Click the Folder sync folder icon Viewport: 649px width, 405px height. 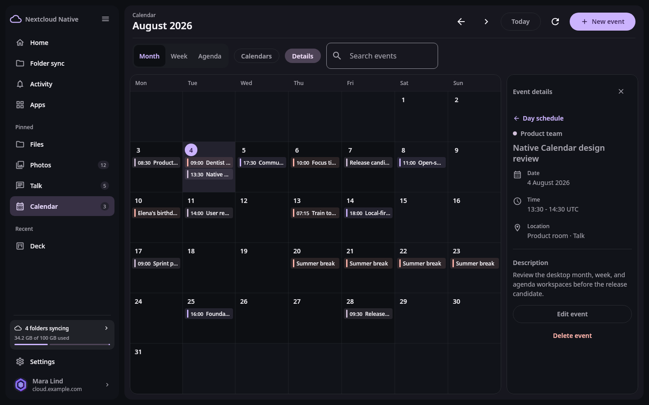20,63
